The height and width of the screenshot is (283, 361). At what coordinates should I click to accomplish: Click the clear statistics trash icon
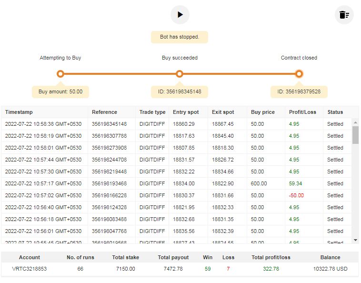click(344, 15)
